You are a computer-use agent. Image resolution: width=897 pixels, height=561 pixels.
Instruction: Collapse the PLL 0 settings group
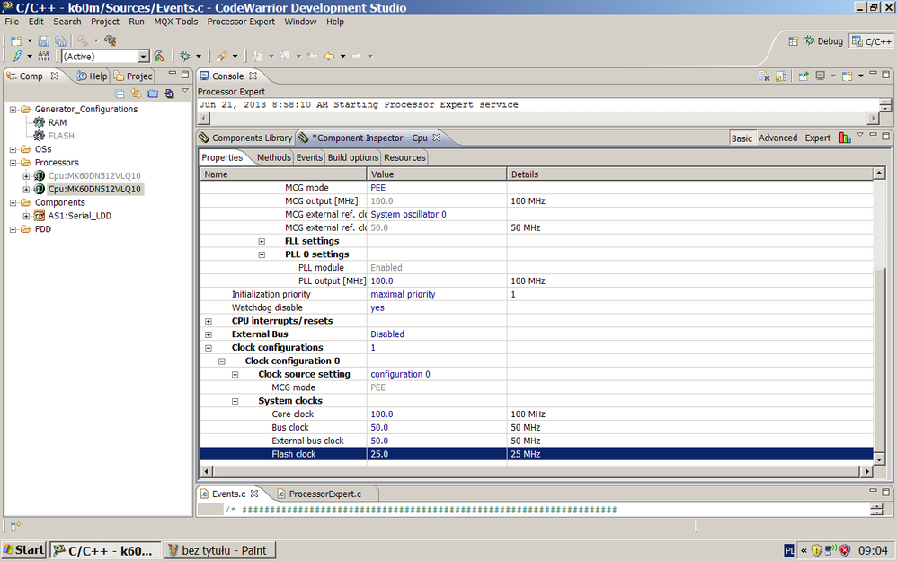click(262, 254)
